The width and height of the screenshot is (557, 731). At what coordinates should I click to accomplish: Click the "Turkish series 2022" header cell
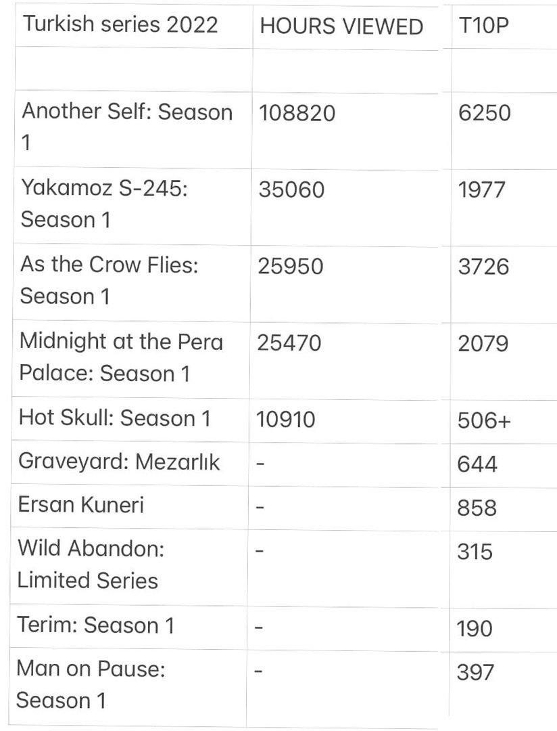pyautogui.click(x=120, y=25)
